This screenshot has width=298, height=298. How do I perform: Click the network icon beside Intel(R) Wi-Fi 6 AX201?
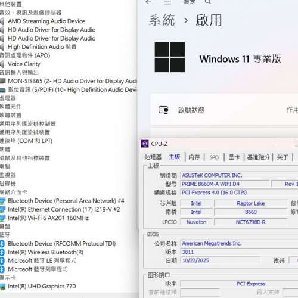point(2,218)
